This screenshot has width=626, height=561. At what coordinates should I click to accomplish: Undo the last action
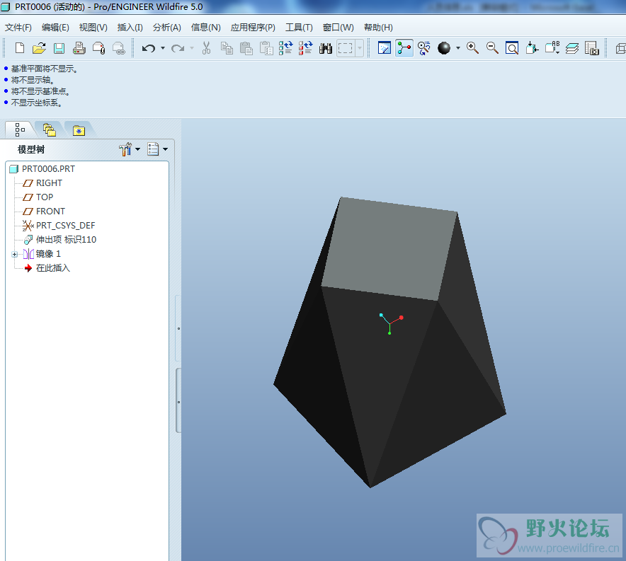tap(149, 48)
